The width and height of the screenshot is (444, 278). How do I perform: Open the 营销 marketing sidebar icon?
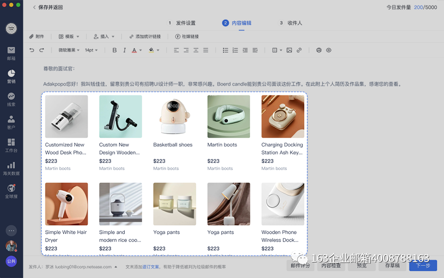pos(11,76)
